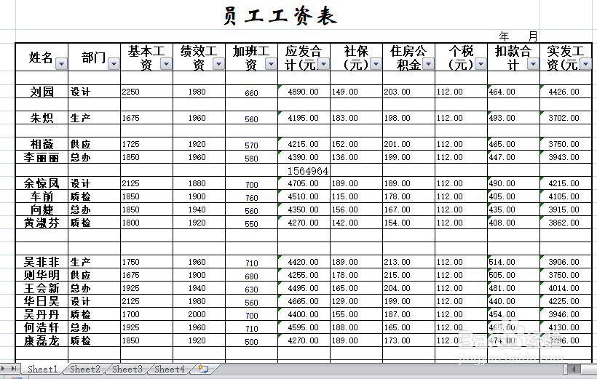Screen dimensions: 597x379
Task: Select 李丽丽's department cell 总办
Action: point(94,157)
